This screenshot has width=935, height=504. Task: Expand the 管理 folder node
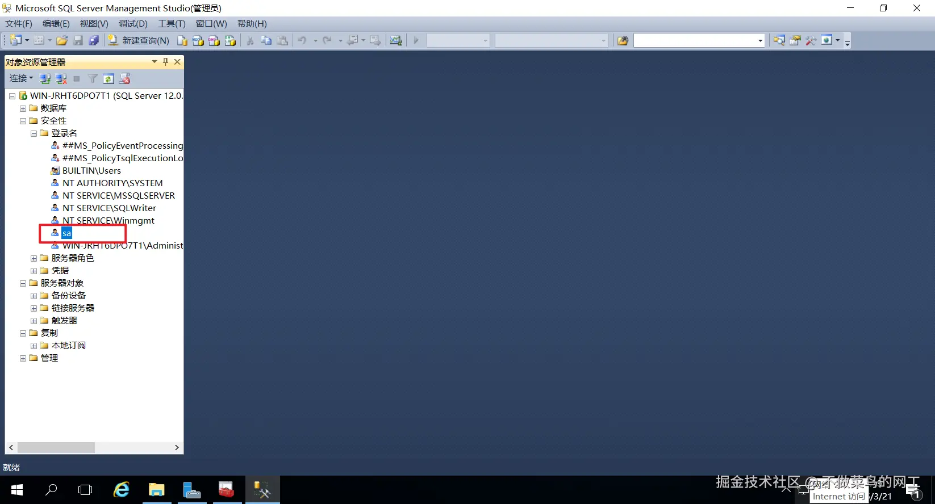23,358
